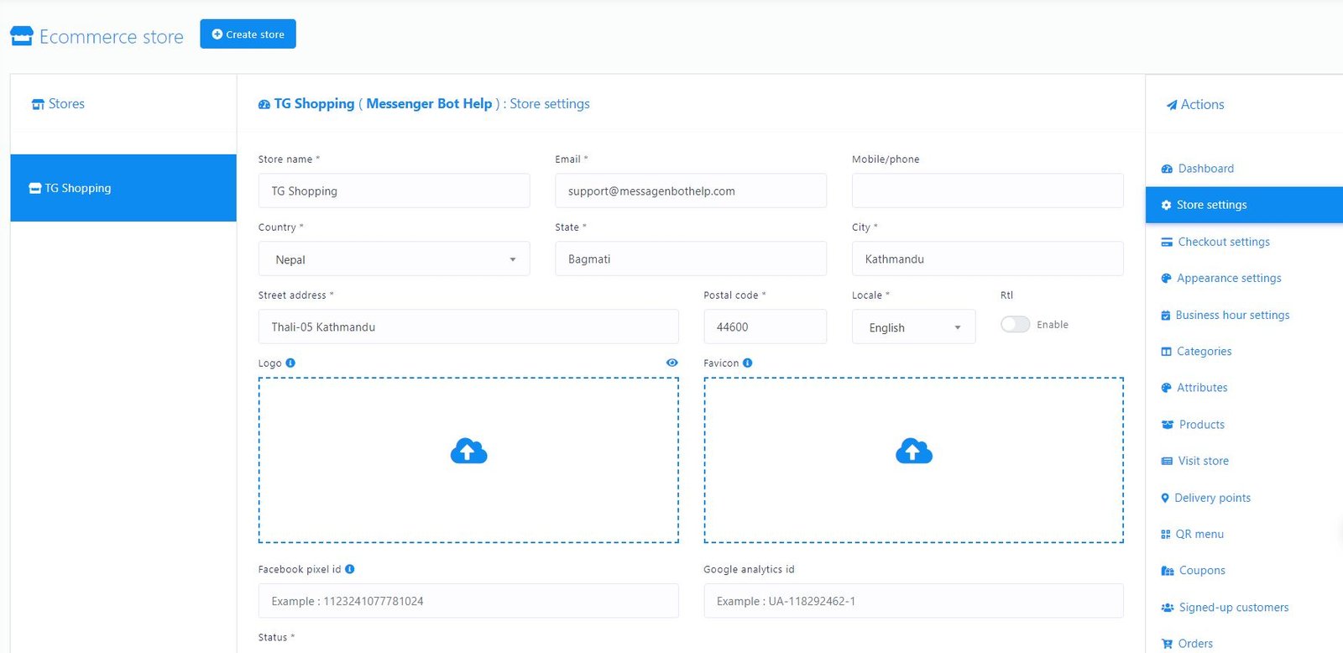Click the Create store button
Screen dimensions: 1343x653
tap(248, 34)
